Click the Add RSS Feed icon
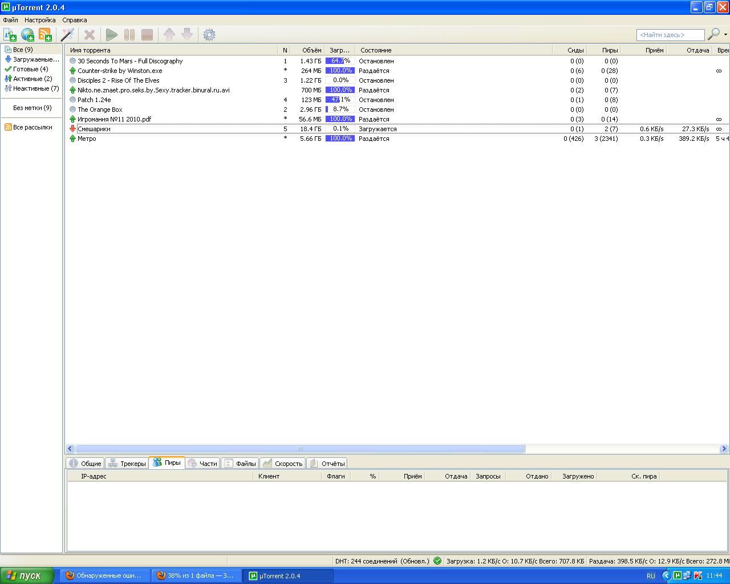Viewport: 730px width, 584px height. [x=45, y=35]
